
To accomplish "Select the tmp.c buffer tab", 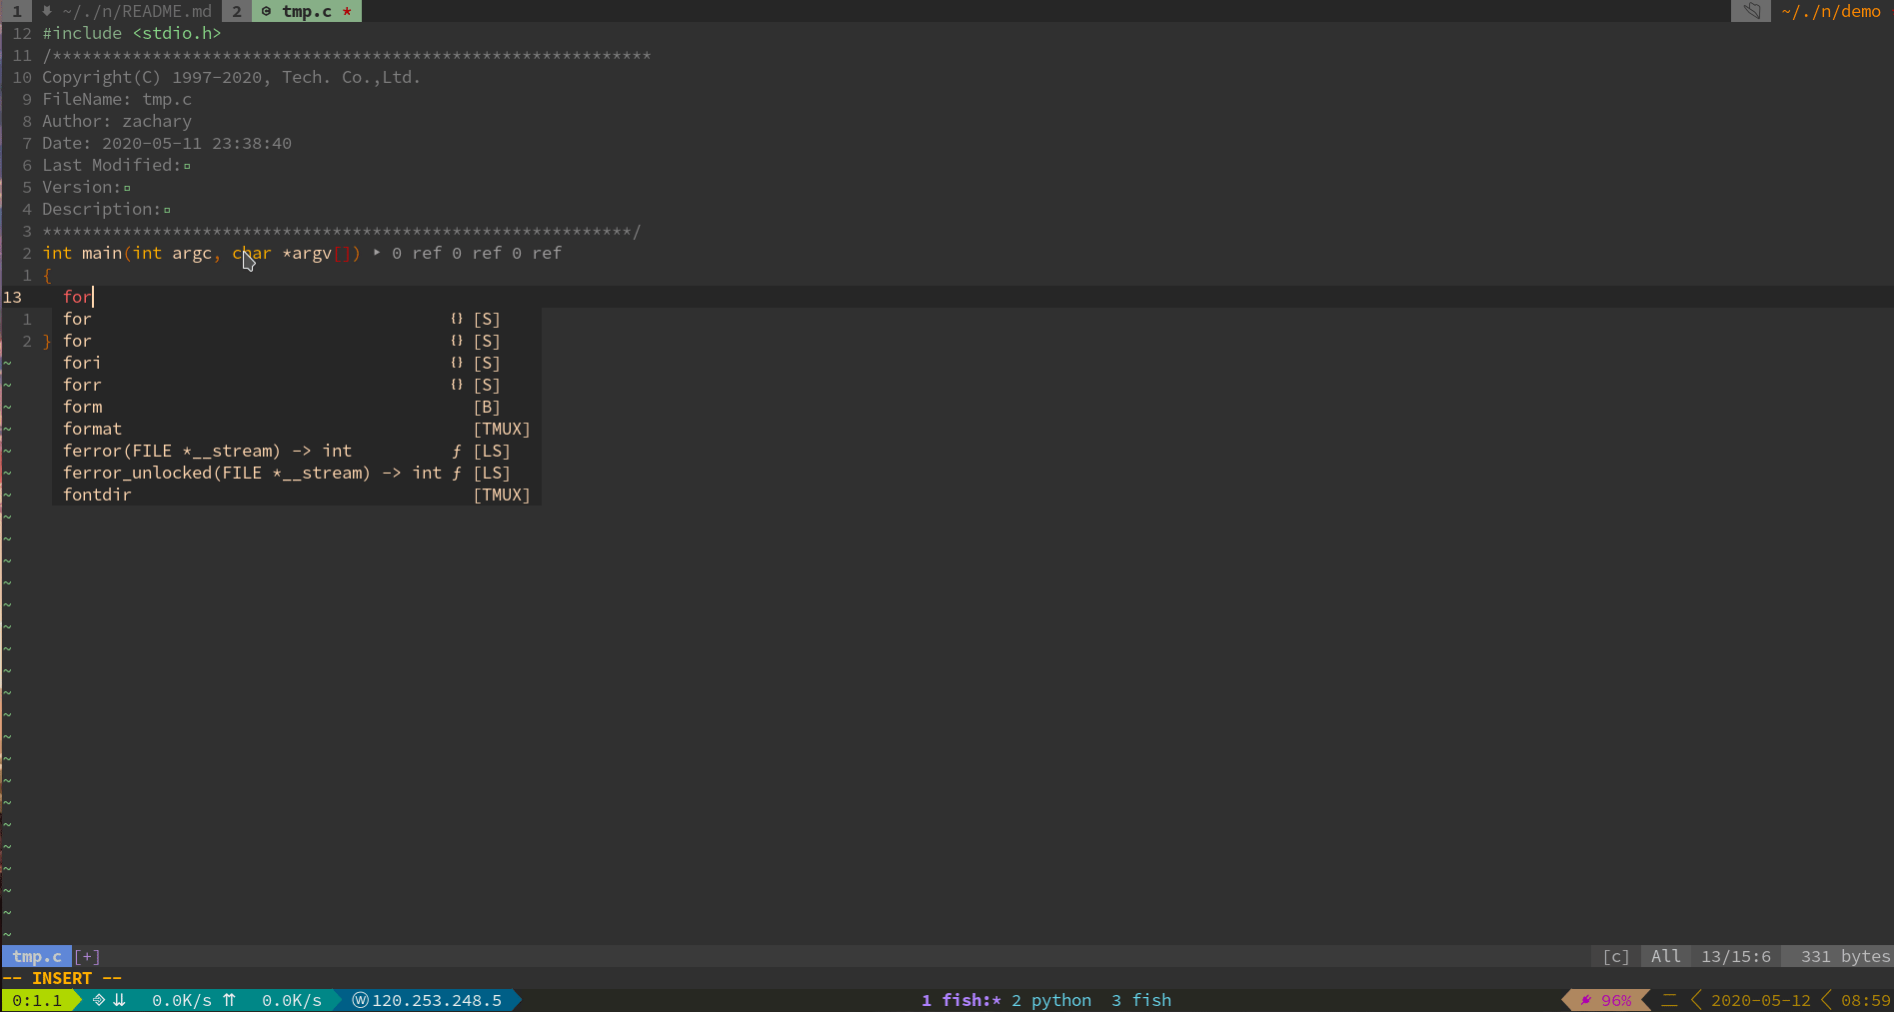I will pos(307,11).
